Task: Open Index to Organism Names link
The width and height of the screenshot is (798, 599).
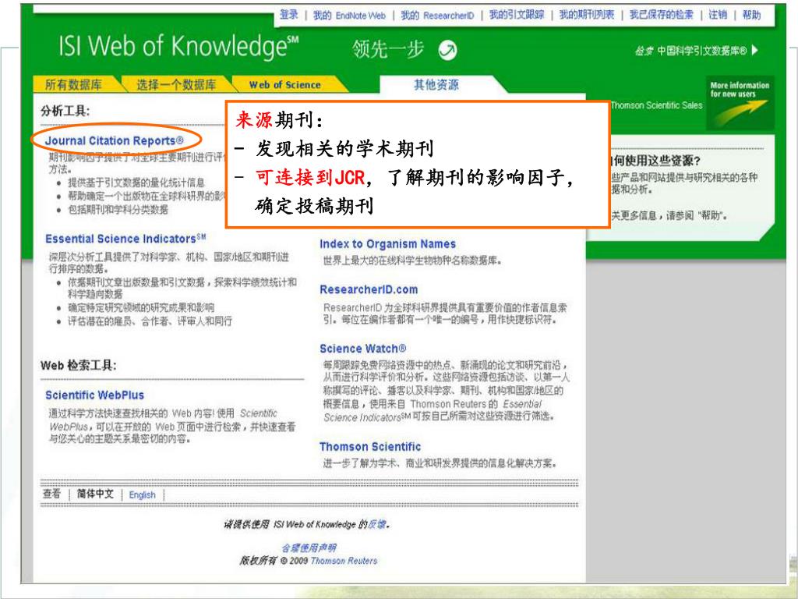Action: tap(387, 244)
